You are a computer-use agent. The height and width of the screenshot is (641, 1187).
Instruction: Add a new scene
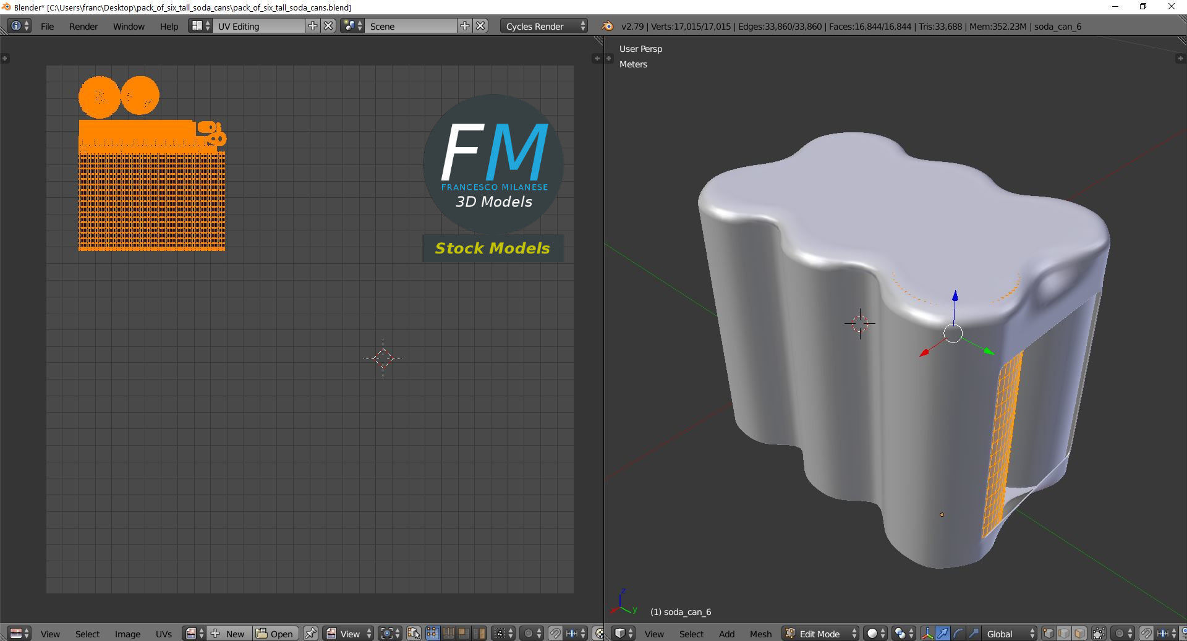click(x=465, y=26)
